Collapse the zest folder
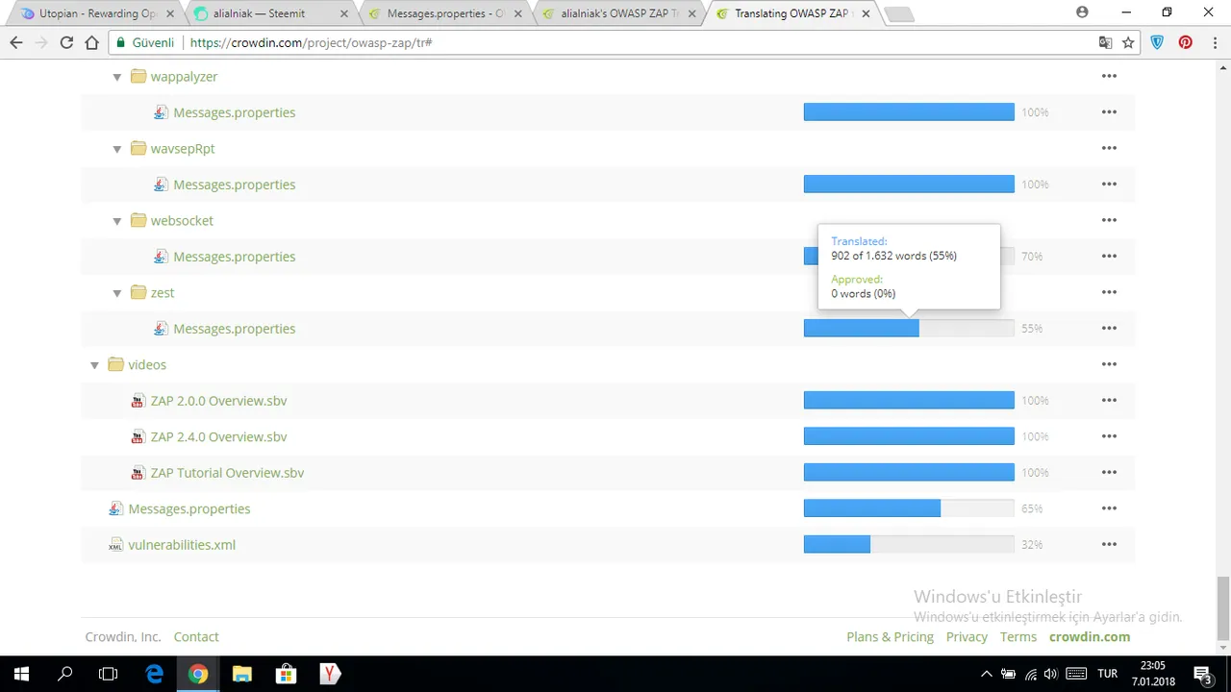The image size is (1231, 692). click(117, 293)
